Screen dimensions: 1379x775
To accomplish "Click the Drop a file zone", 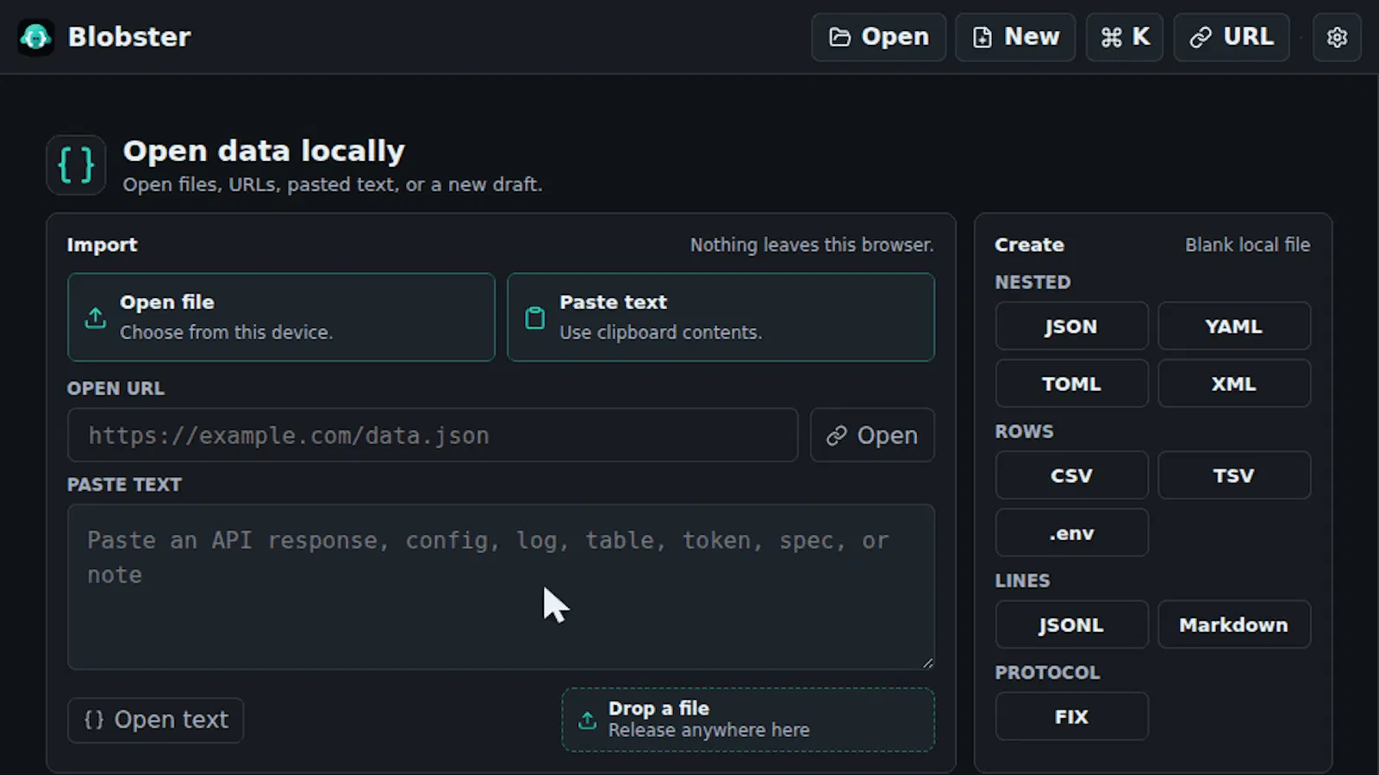I will pyautogui.click(x=748, y=719).
